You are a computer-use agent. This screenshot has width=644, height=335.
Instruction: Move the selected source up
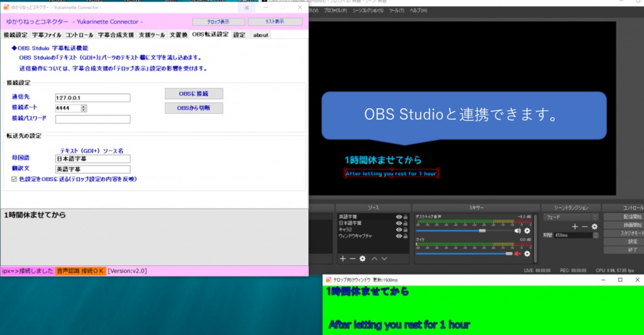coord(374,259)
